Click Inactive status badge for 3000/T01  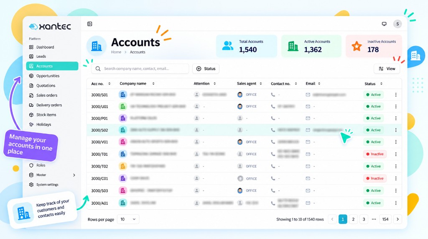point(375,154)
